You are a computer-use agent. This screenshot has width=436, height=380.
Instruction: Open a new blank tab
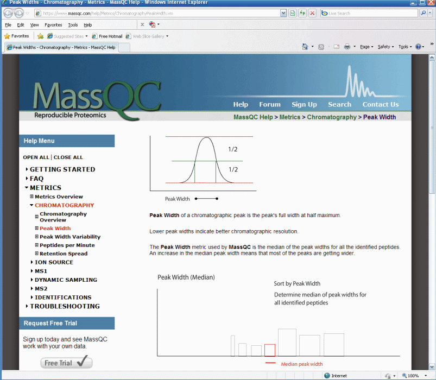124,48
